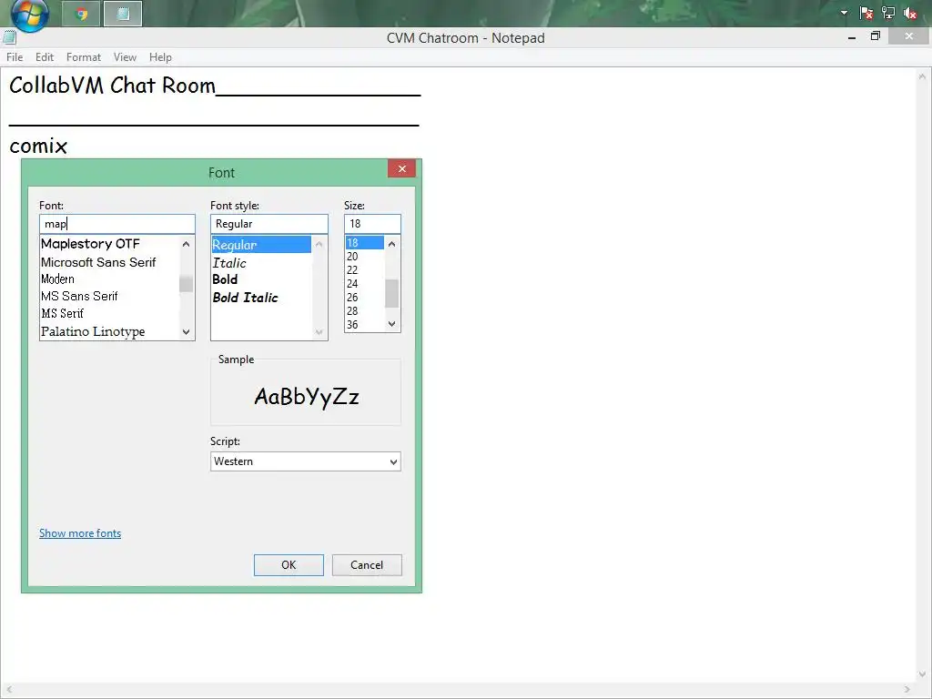Screen dimensions: 932x699
Task: Click the Notepad title bar icon
Action: [8, 38]
